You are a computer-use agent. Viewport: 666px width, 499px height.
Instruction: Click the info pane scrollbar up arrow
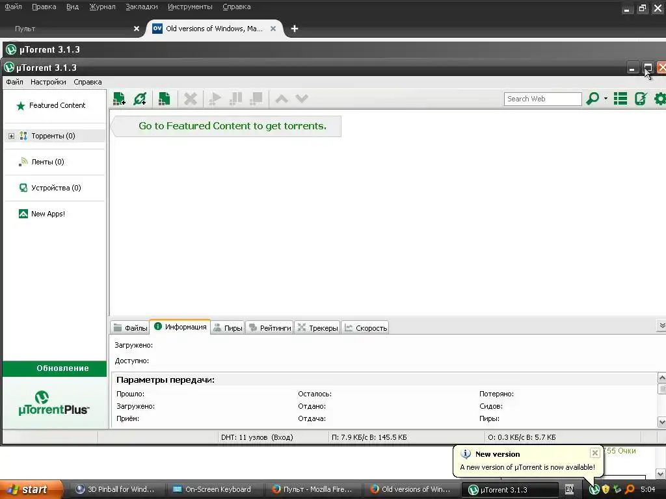tap(661, 377)
